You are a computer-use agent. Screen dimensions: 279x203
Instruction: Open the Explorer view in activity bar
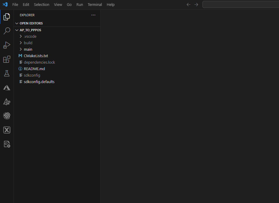click(7, 17)
